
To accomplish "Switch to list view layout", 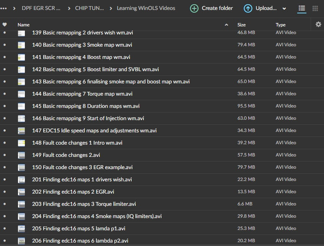I will click(x=302, y=8).
